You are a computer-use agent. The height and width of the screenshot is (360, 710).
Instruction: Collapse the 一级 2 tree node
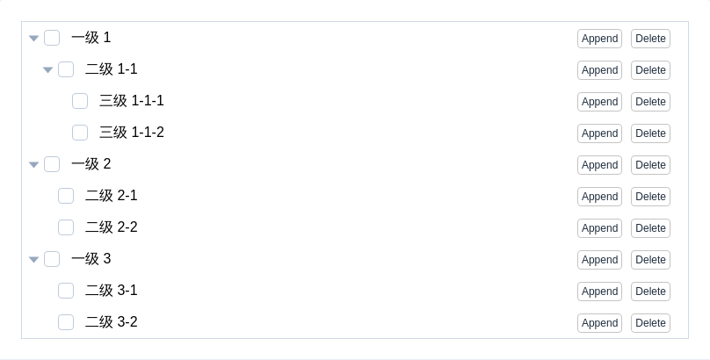34,164
